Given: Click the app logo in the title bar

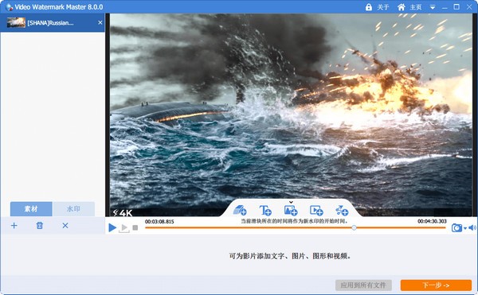Looking at the screenshot, I should point(9,7).
